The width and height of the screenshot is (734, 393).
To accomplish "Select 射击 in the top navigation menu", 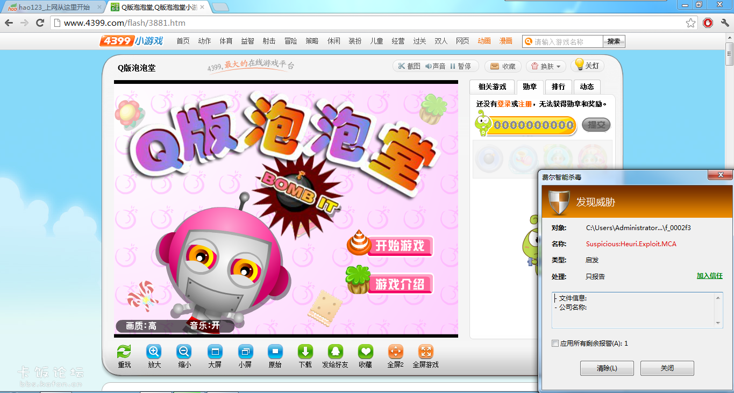I will [269, 41].
